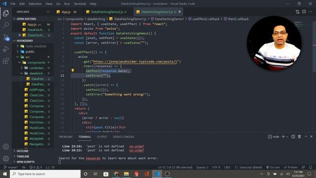The image size is (316, 178).
Task: Open the Selection menu
Action: click(x=35, y=3)
